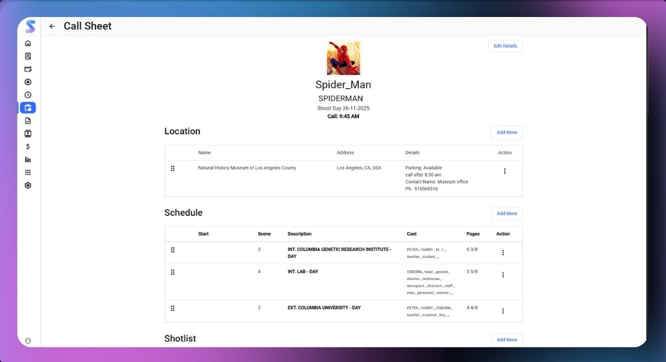Open the Budget dollar icon in sidebar

(28, 146)
